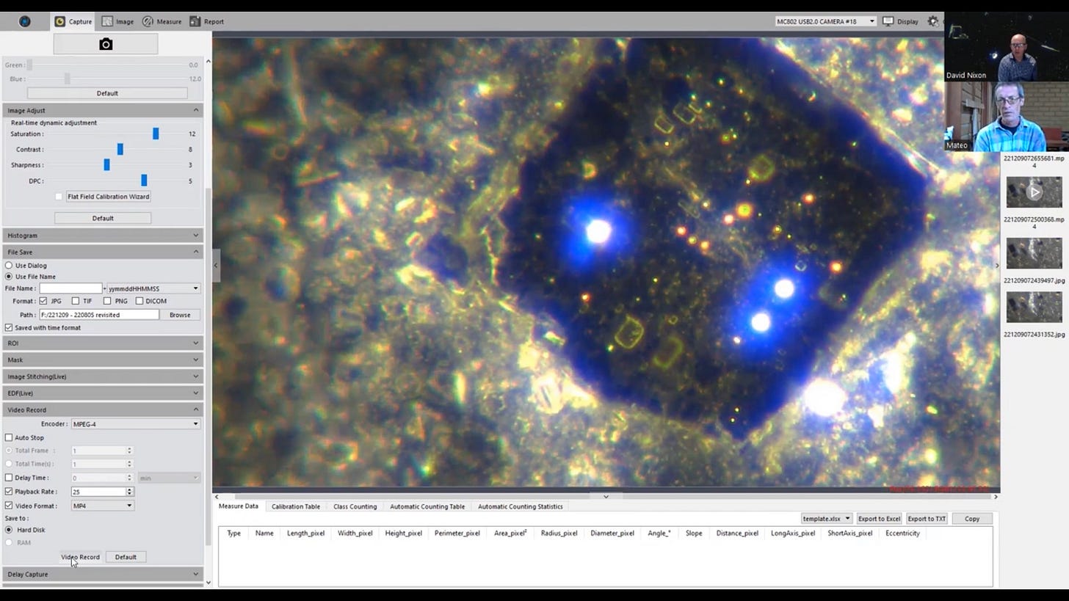Viewport: 1069px width, 601px height.
Task: Expand the Mask section
Action: coord(103,360)
